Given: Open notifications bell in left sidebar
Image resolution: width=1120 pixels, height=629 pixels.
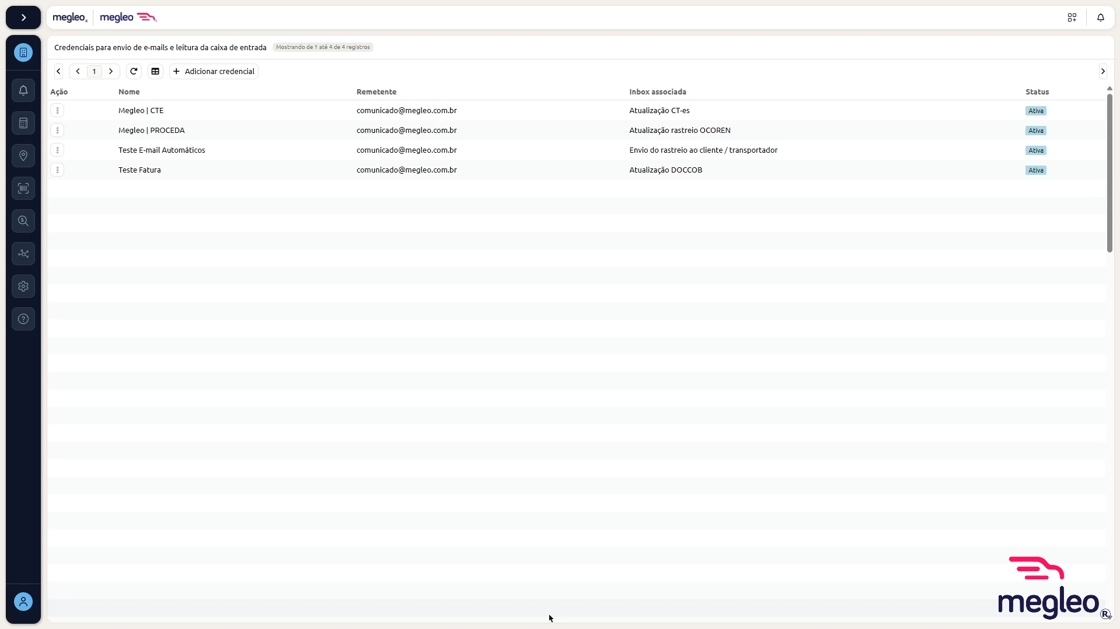Looking at the screenshot, I should click(23, 90).
